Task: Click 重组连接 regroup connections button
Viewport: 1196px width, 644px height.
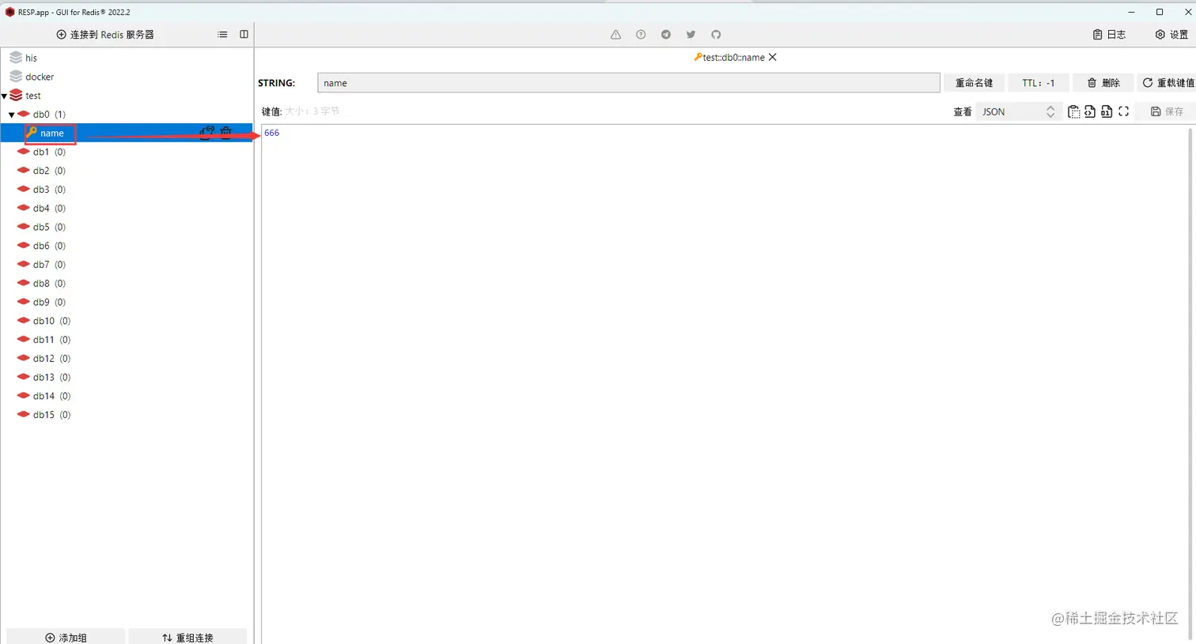Action: (x=187, y=637)
